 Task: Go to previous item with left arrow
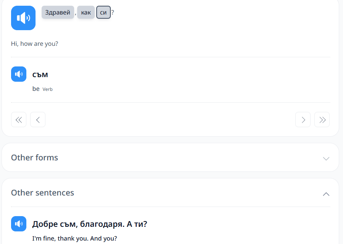[x=38, y=120]
